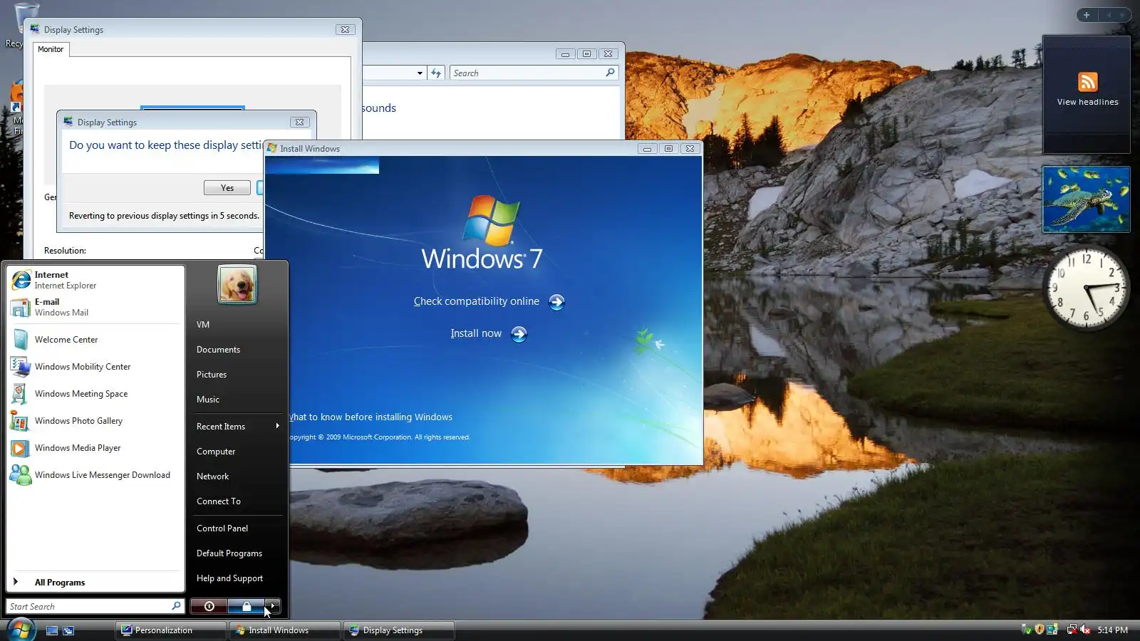1140x641 pixels.
Task: Start Windows Meeting Space icon
Action: point(21,394)
